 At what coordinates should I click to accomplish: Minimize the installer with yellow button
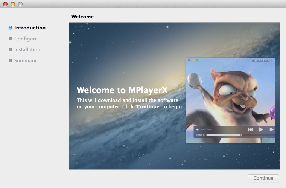(13, 4)
